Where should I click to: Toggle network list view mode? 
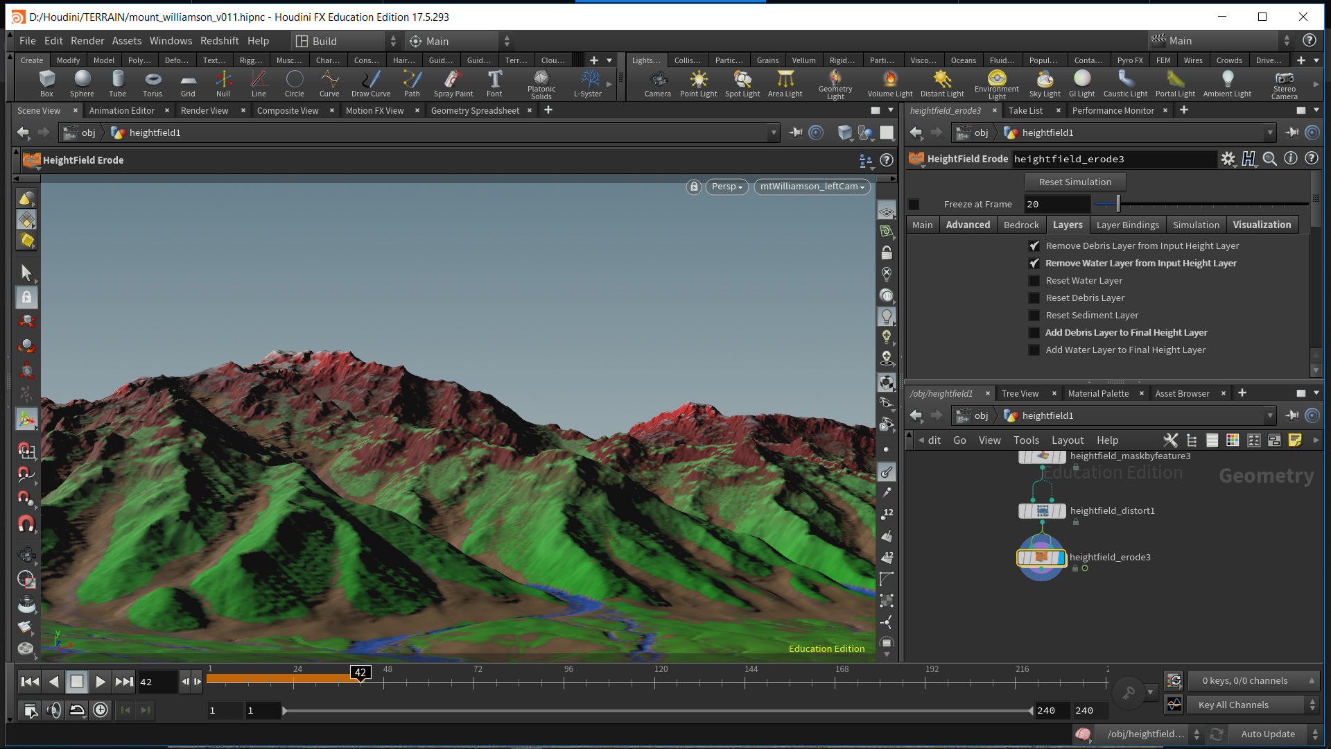pyautogui.click(x=1212, y=440)
